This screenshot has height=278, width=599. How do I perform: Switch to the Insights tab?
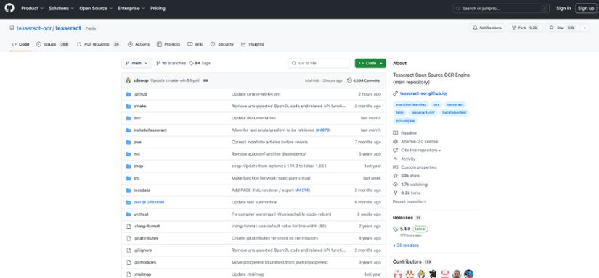(x=252, y=44)
